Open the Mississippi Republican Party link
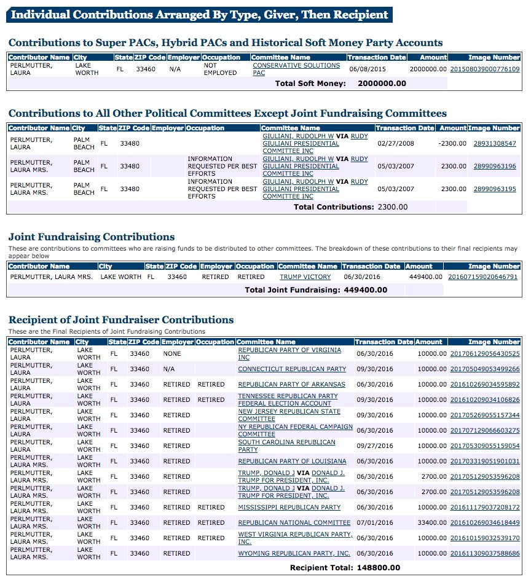Image resolution: width=531 pixels, height=582 pixels. tap(289, 508)
